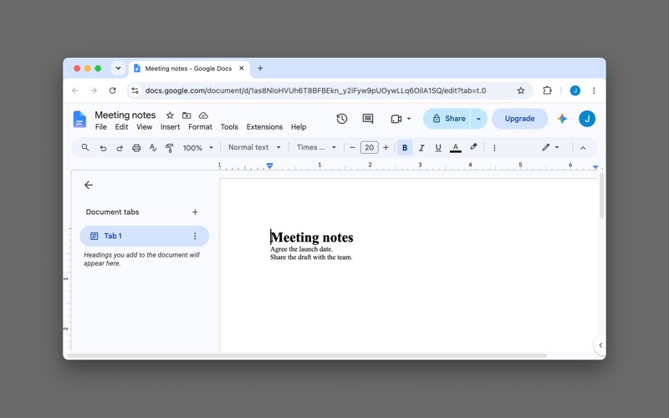Close the document tabs panel arrow
This screenshot has height=418, width=669.
[x=89, y=185]
